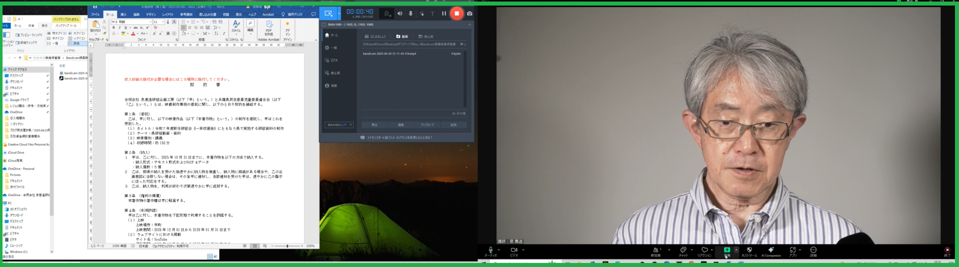The image size is (959, 267).
Task: Click Word font color red A swatch
Action: coord(133,33)
